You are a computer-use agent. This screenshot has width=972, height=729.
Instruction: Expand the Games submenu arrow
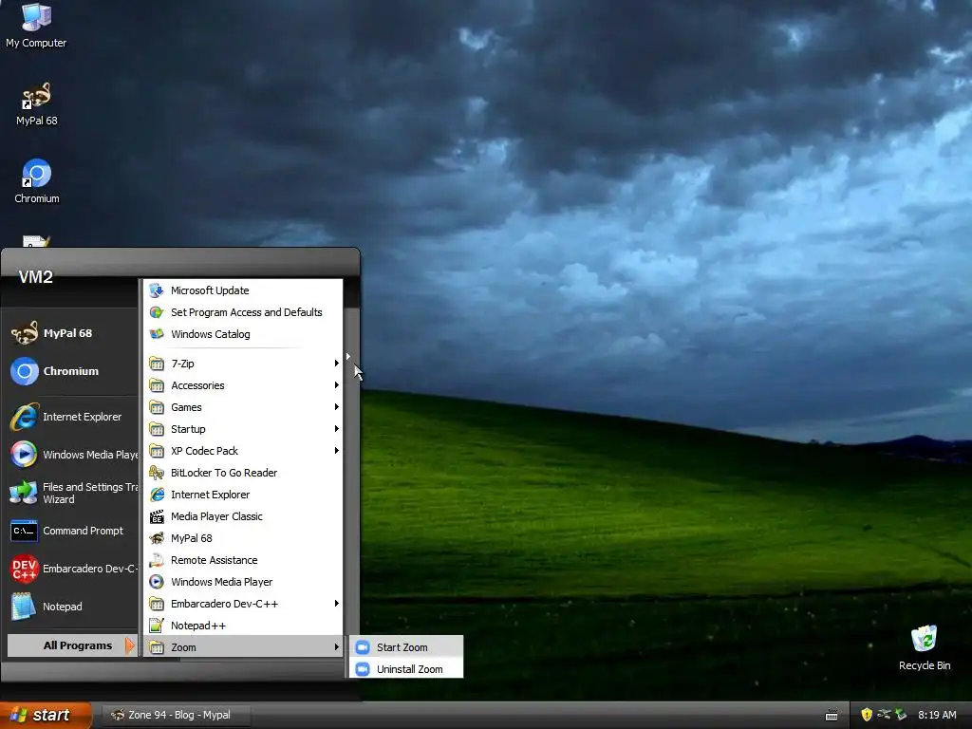tap(337, 407)
